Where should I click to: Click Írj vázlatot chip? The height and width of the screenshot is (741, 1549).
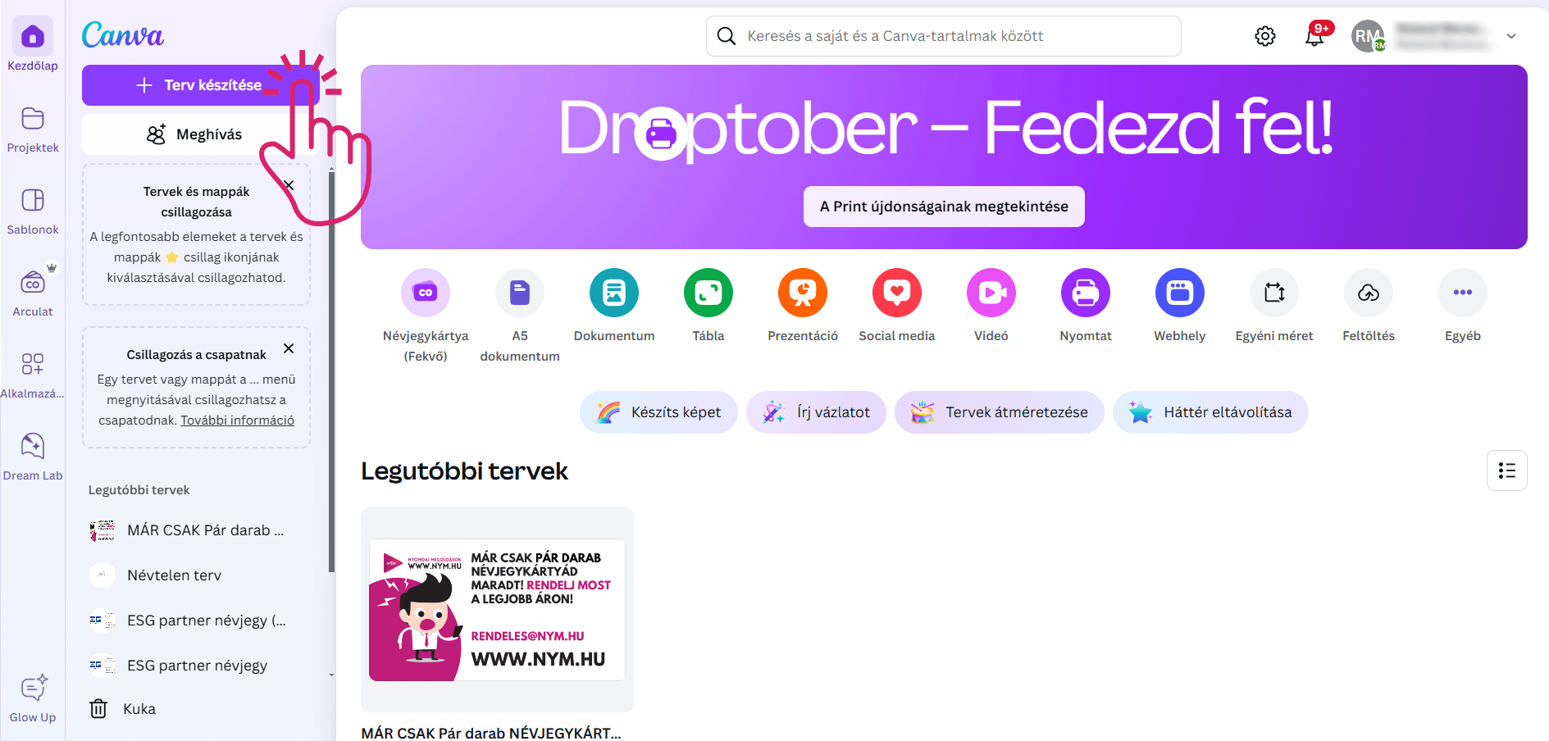point(816,412)
